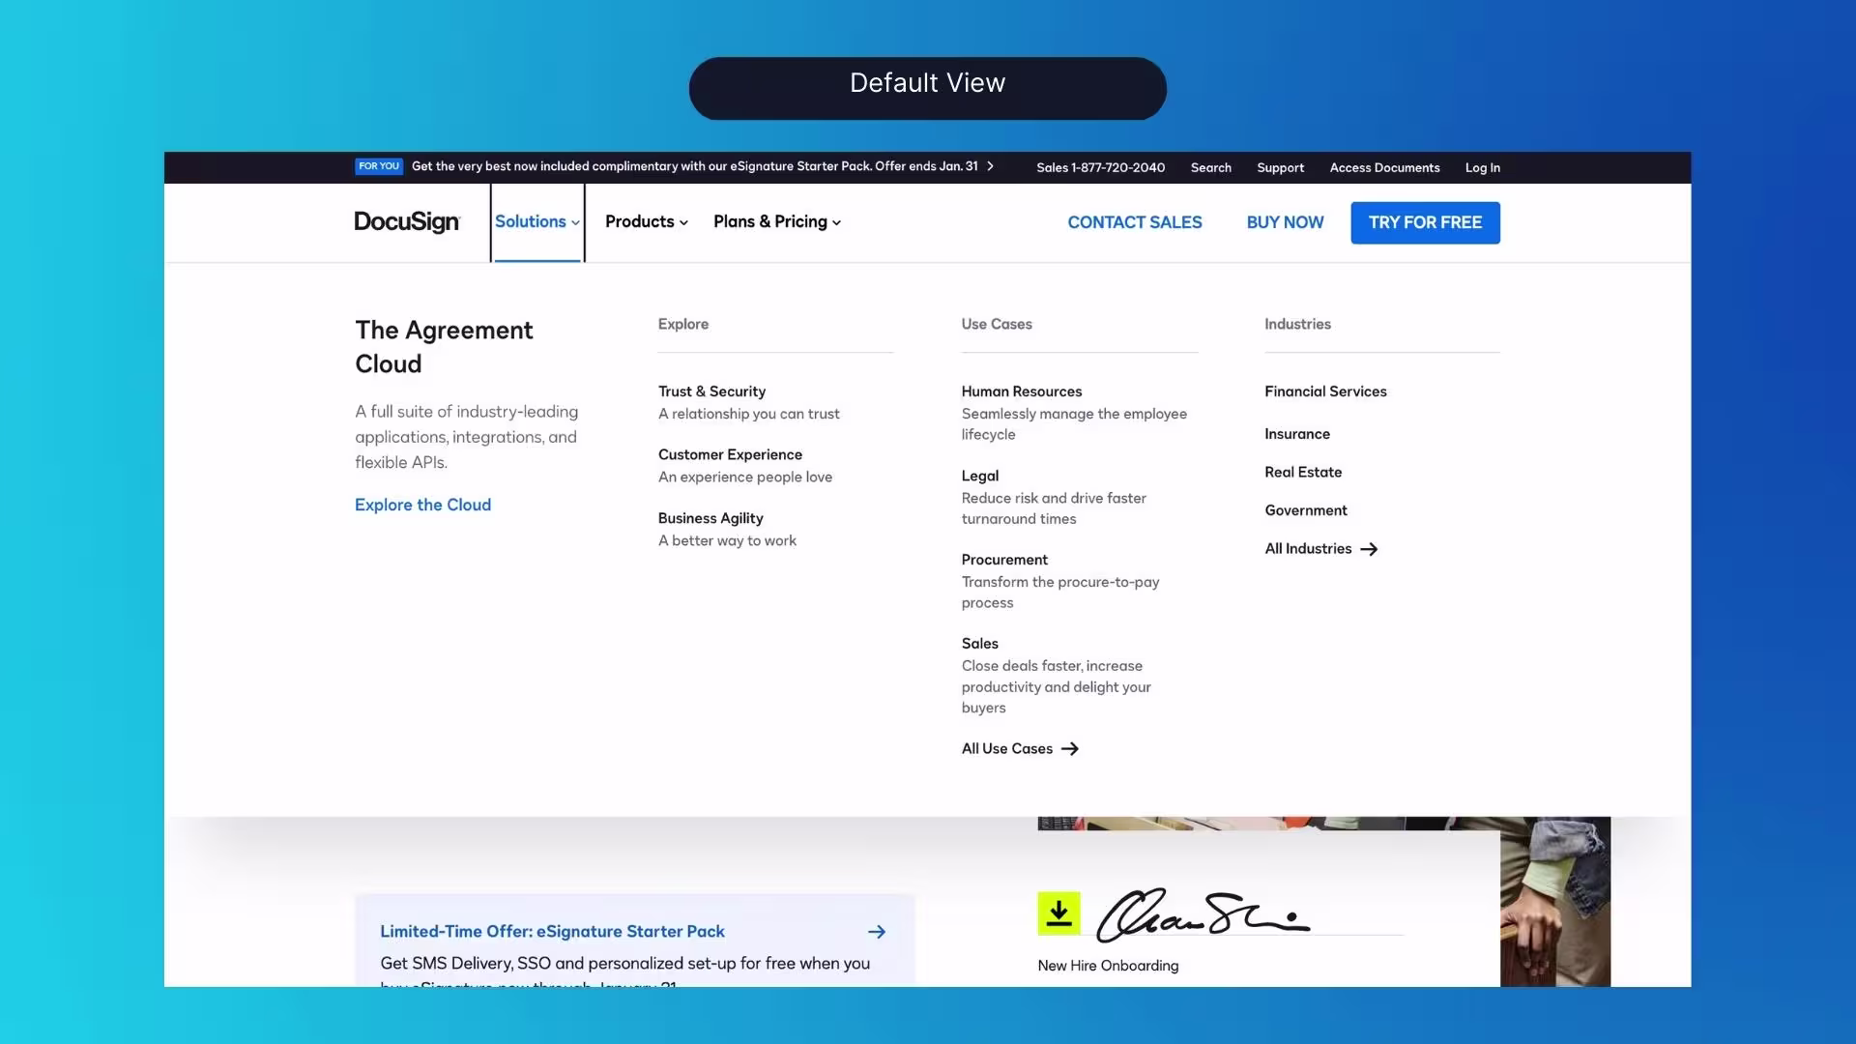Click the Sales phone number

(x=1100, y=167)
